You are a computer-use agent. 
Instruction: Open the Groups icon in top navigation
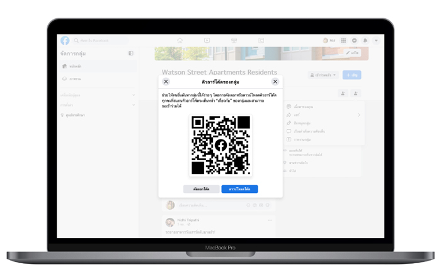point(261,41)
